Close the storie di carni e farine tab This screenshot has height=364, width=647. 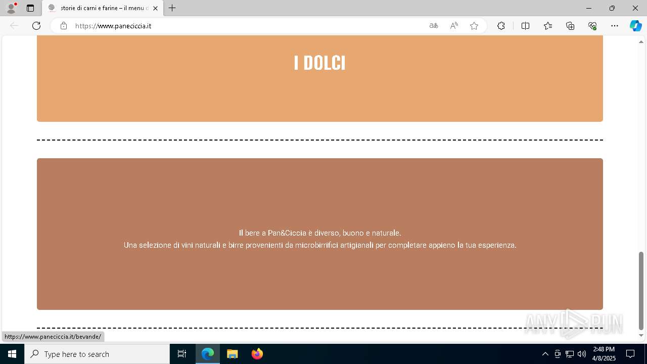pos(155,8)
